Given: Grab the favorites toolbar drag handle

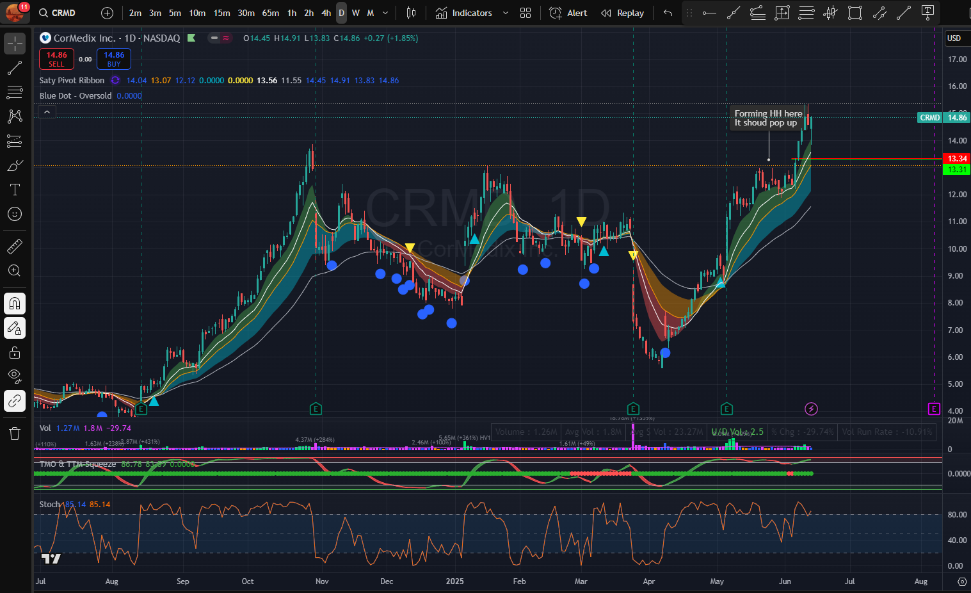Looking at the screenshot, I should coord(689,13).
